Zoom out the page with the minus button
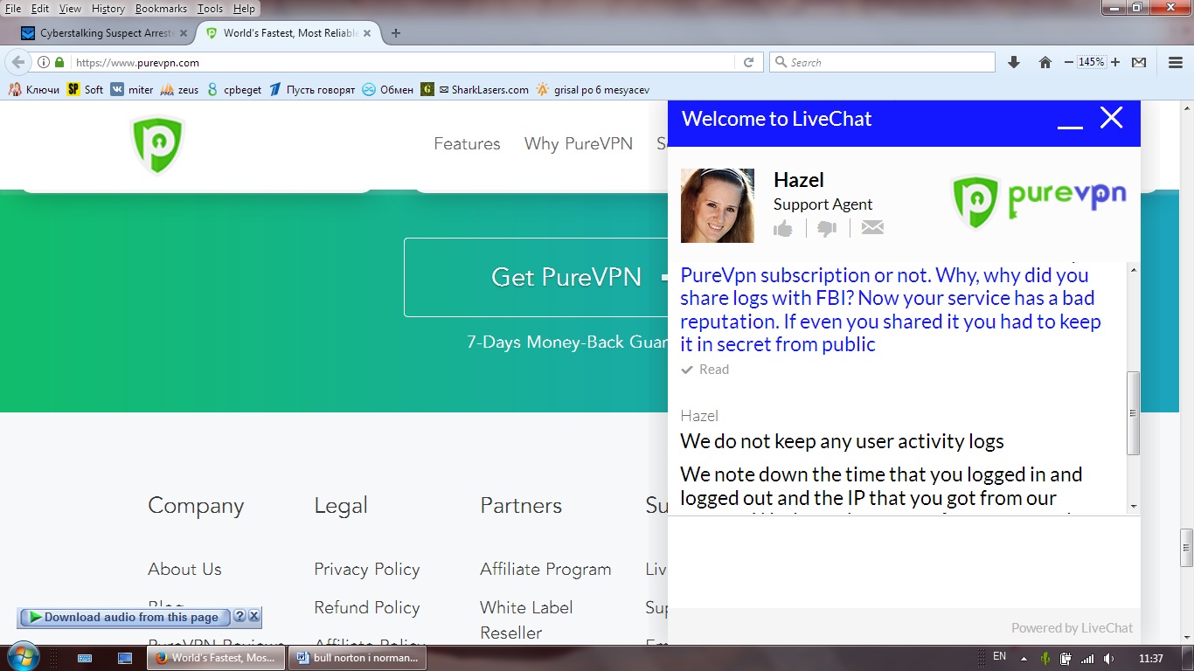1194x671 pixels. pos(1068,62)
